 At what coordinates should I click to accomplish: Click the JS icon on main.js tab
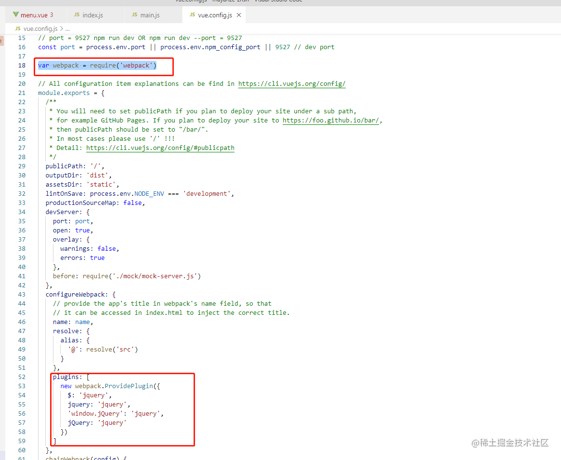click(x=134, y=14)
